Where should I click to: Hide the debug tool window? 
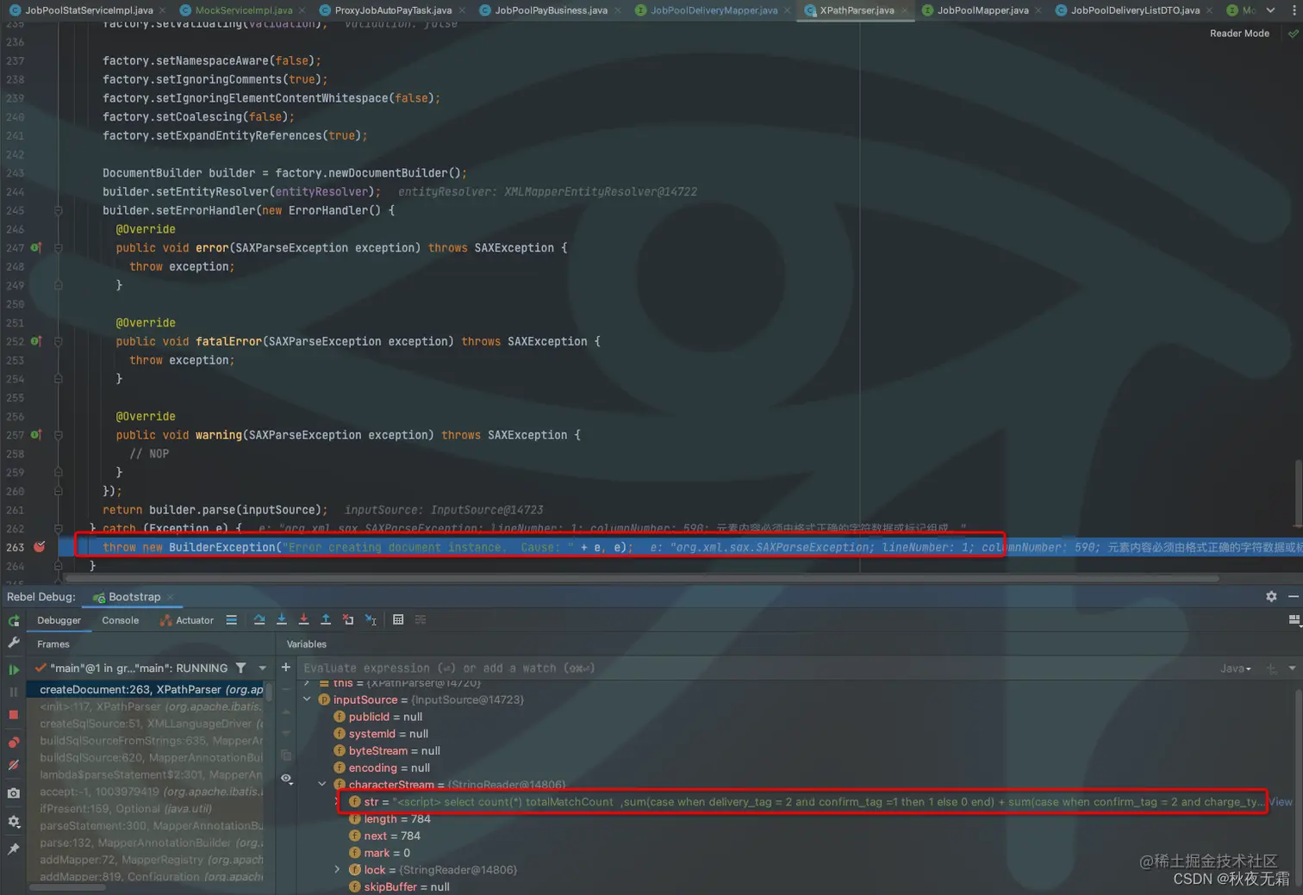pos(1294,596)
